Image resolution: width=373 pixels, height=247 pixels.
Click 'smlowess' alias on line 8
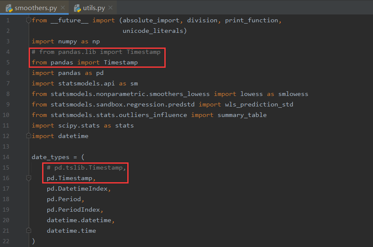293,94
